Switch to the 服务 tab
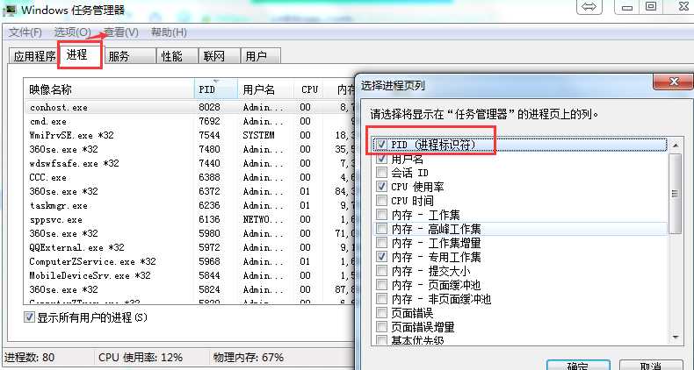The image size is (694, 370). point(129,56)
